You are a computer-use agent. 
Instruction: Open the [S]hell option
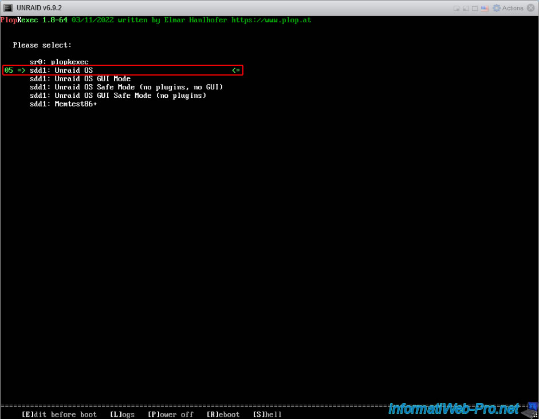pyautogui.click(x=267, y=414)
